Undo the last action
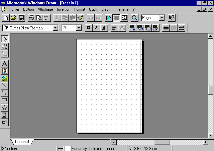This screenshot has height=151, width=214. pos(91,18)
